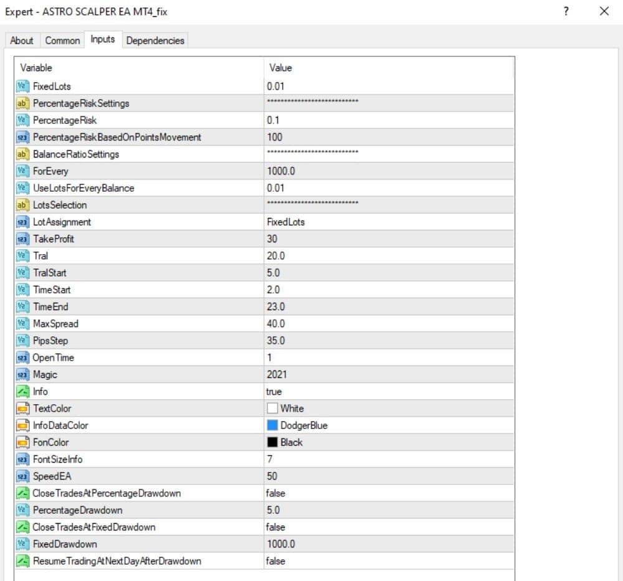Select the White swatch for TextColor
Screen dimensions: 623x581
[272, 409]
